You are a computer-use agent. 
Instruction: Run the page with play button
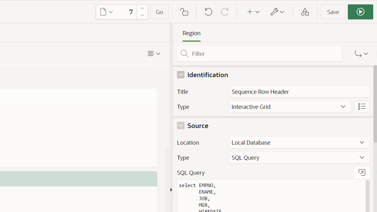click(x=361, y=12)
